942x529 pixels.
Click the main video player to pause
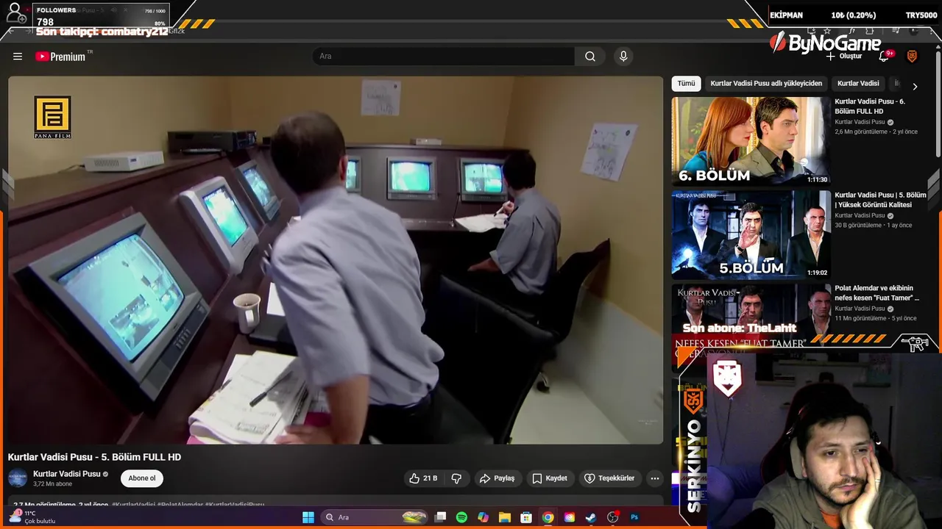point(336,260)
